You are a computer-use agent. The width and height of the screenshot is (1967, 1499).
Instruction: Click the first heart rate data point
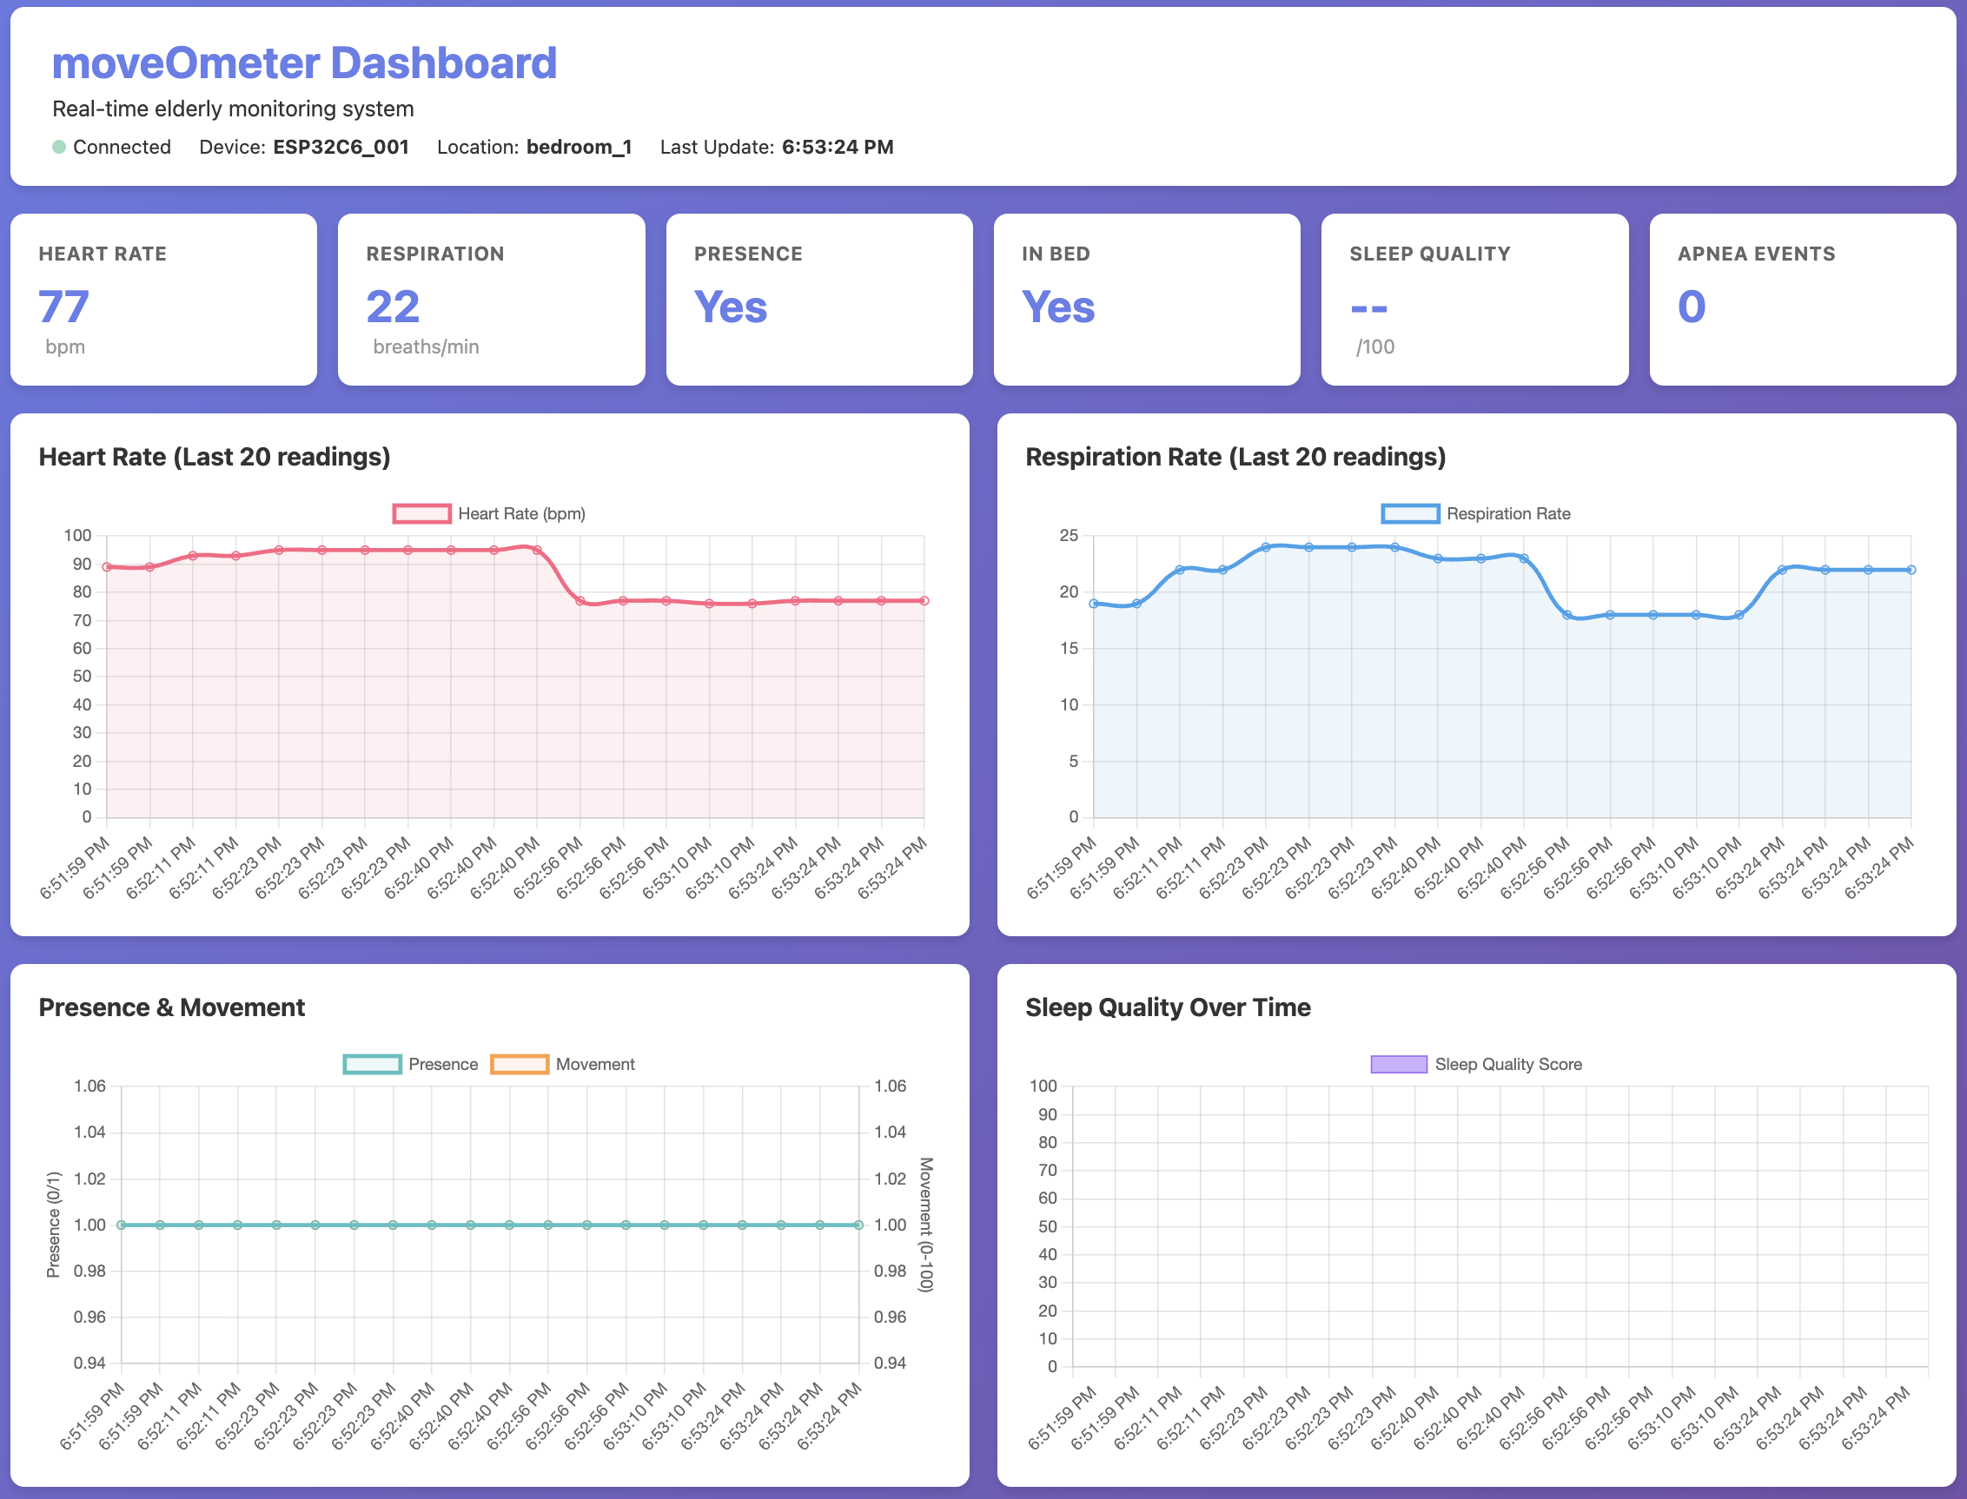(x=107, y=567)
